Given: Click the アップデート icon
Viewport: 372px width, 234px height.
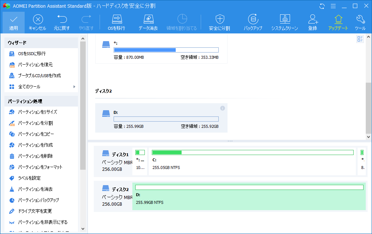Looking at the screenshot, I should coord(338,22).
